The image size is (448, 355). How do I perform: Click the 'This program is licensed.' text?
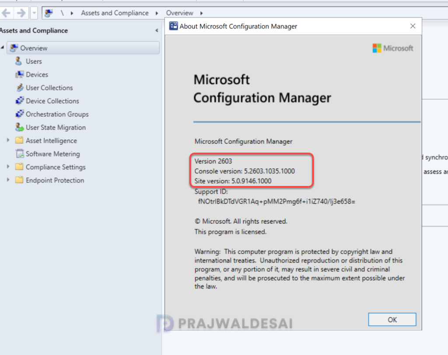pyautogui.click(x=230, y=232)
